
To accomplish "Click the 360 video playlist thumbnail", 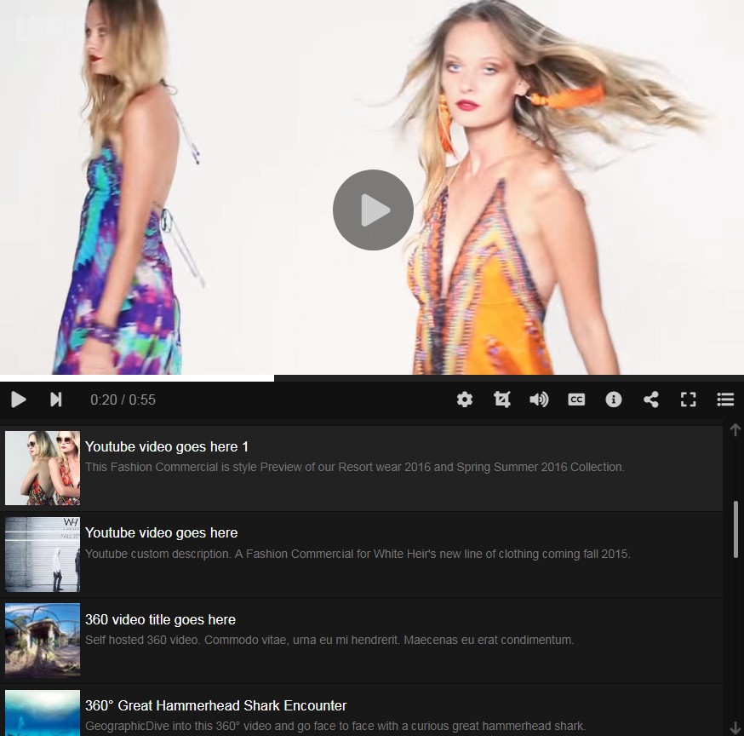I will click(43, 641).
